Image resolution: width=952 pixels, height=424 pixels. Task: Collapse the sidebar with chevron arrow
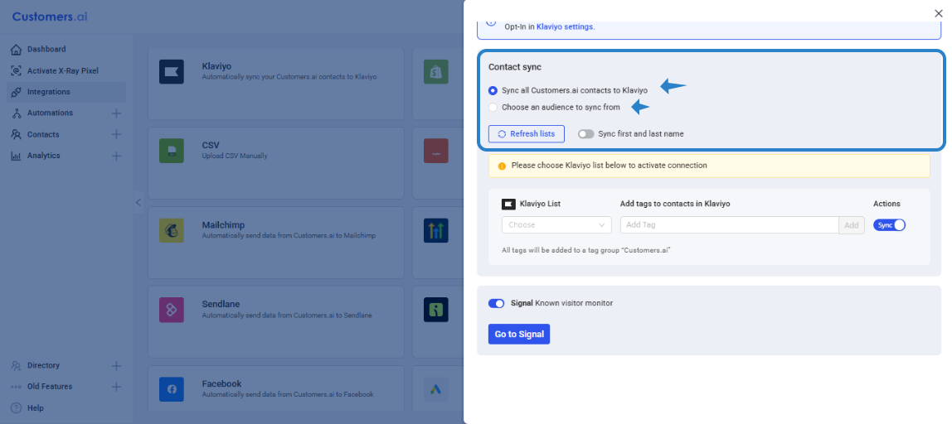click(138, 203)
